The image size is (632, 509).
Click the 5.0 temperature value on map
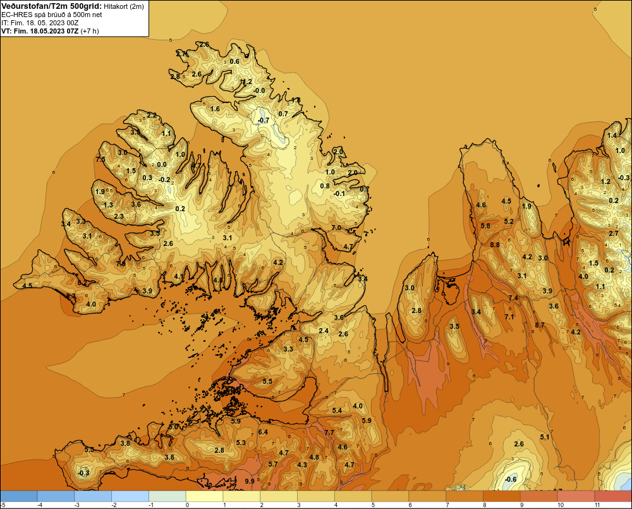click(173, 427)
